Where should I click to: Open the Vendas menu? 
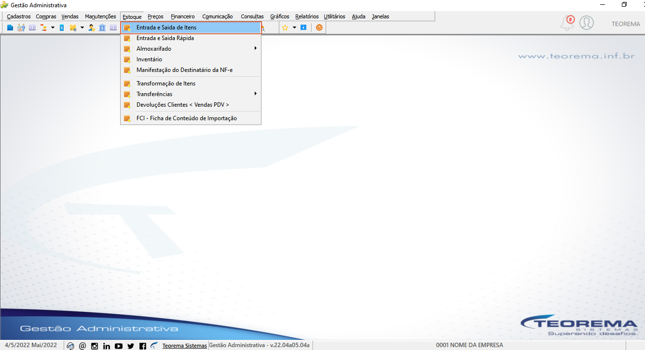click(x=70, y=16)
